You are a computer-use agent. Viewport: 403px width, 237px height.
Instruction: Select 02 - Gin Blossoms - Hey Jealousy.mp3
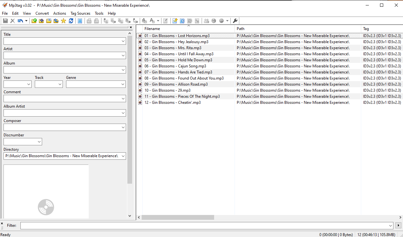tap(176, 42)
